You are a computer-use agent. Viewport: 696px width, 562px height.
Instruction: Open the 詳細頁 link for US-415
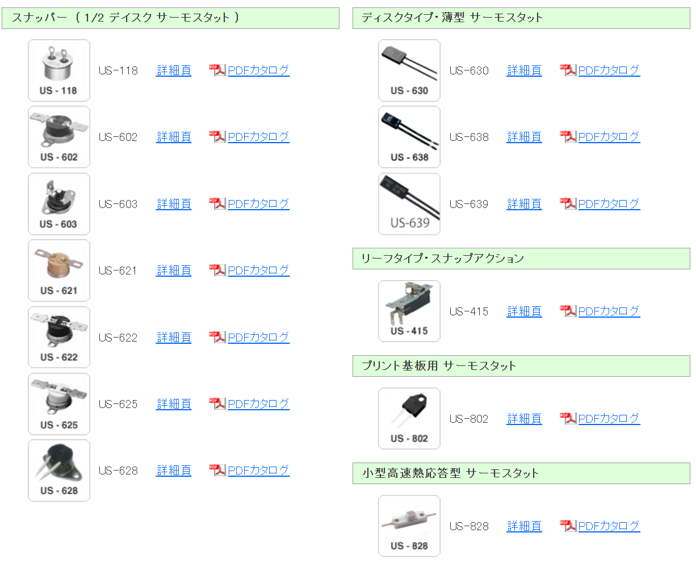524,311
